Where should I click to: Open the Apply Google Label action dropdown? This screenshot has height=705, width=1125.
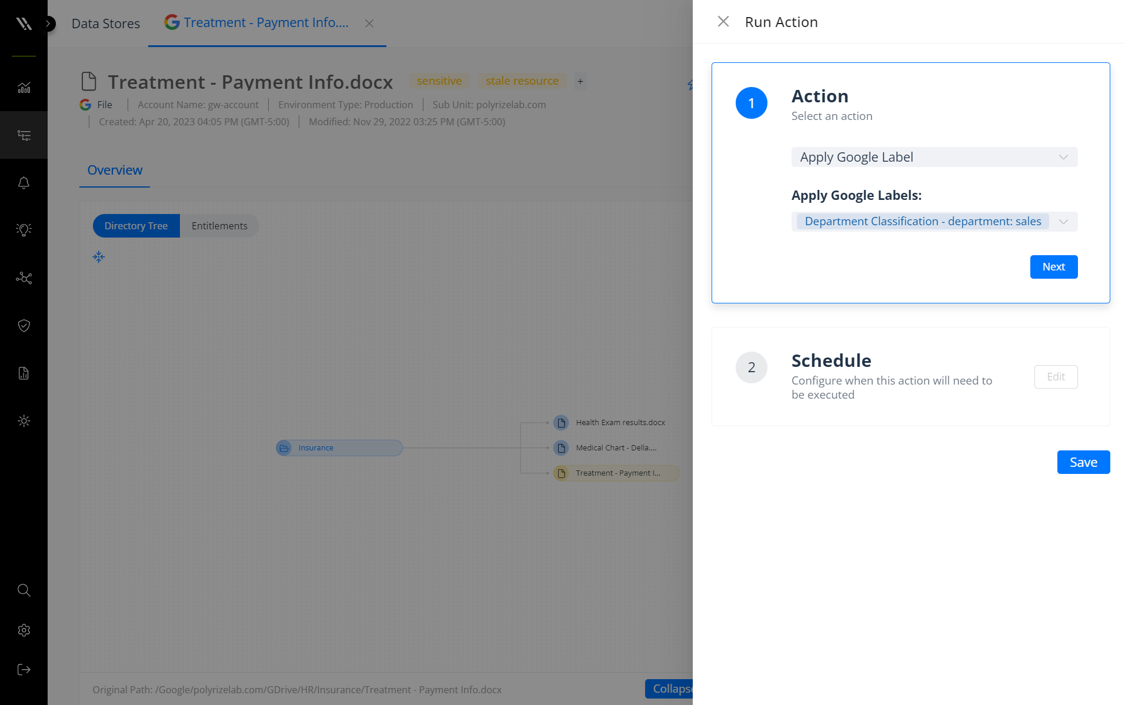(x=934, y=157)
